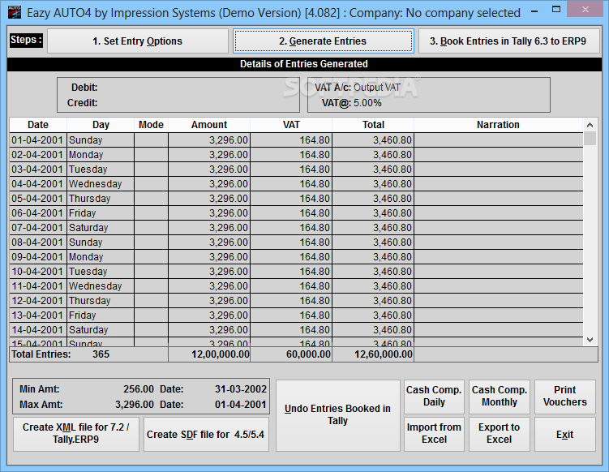This screenshot has height=472, width=609.
Task: Select date cell 01-04-2001
Action: click(38, 139)
